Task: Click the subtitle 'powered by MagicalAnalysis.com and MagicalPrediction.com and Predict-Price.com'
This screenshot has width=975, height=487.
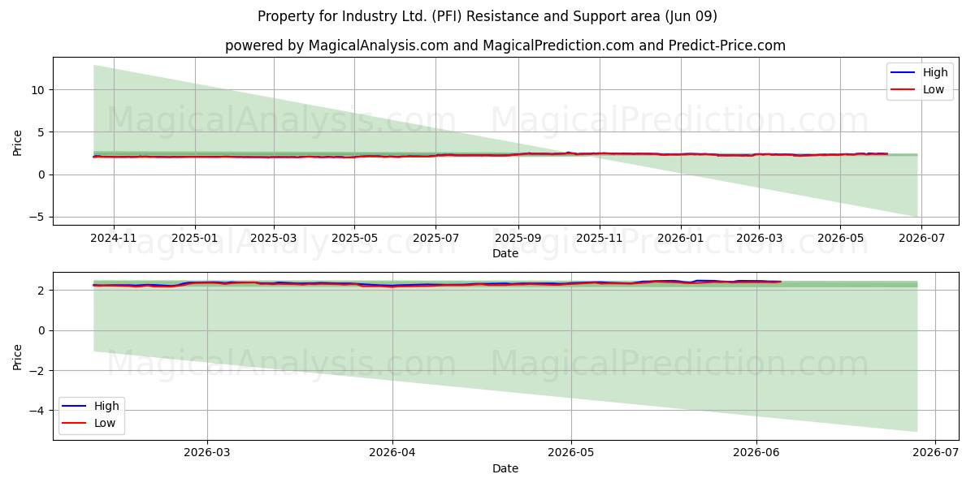Action: [505, 45]
